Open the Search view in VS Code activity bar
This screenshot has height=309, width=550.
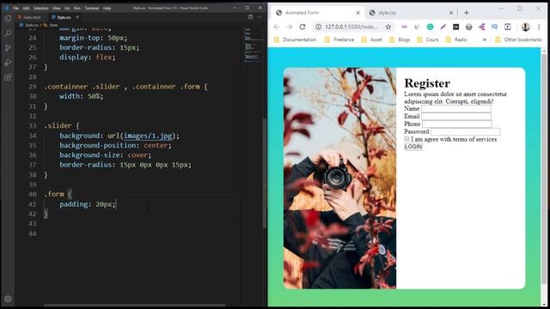click(8, 33)
